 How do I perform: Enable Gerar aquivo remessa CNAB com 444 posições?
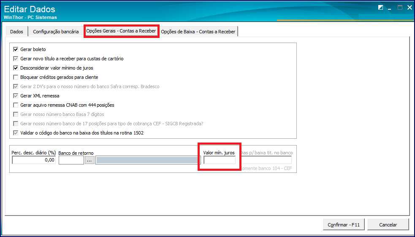[x=16, y=105]
